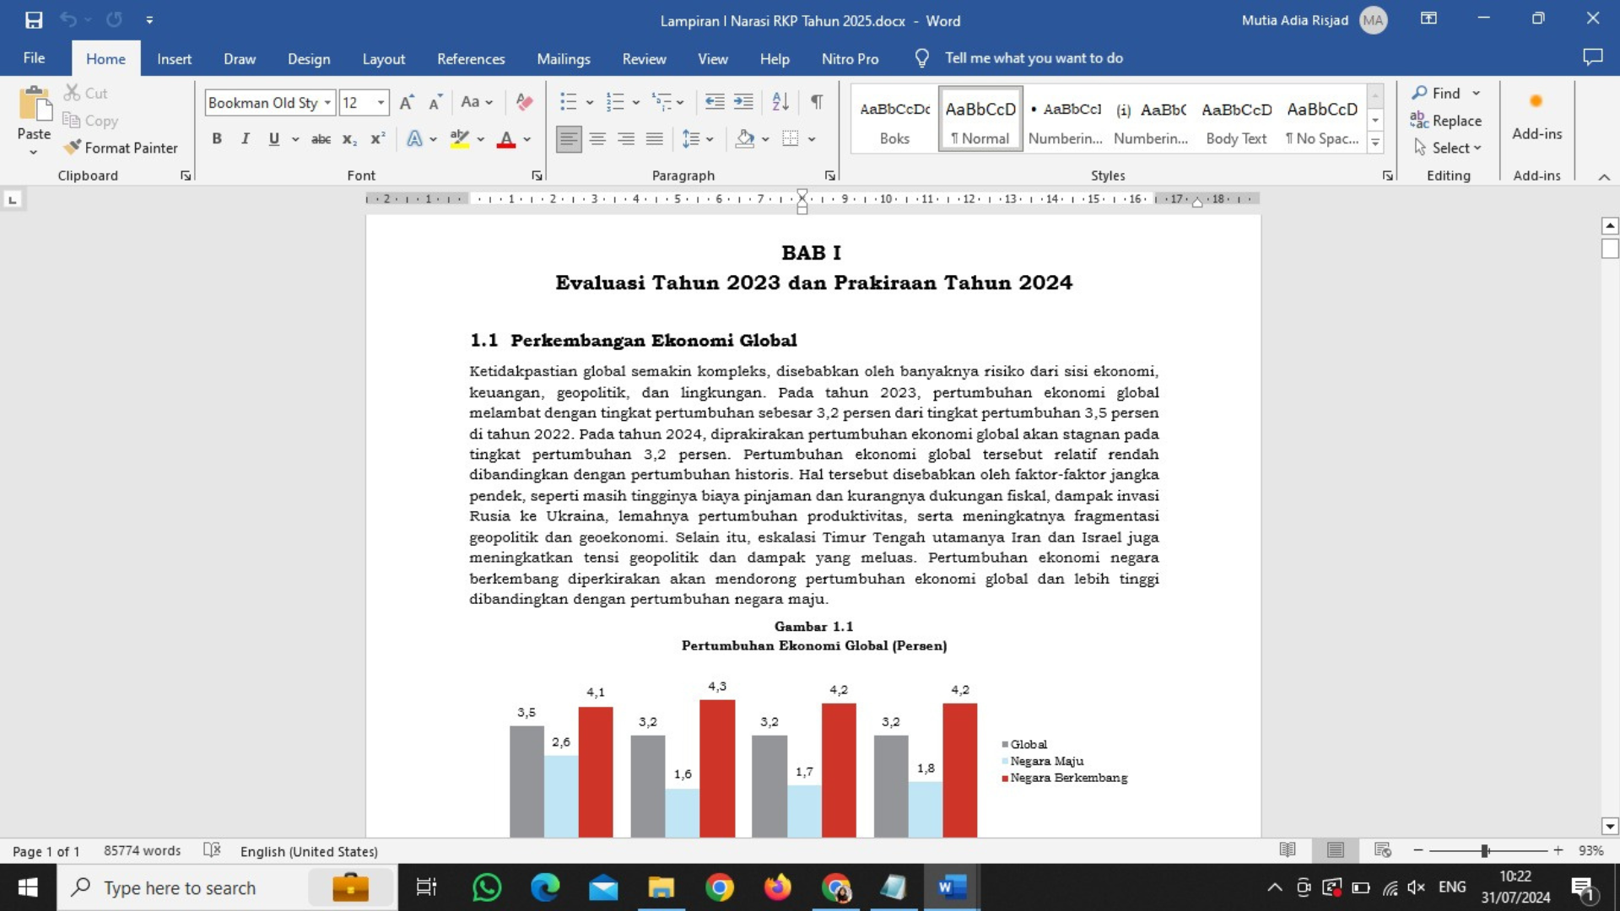Open the font name dropdown
The image size is (1620, 911).
tap(327, 103)
